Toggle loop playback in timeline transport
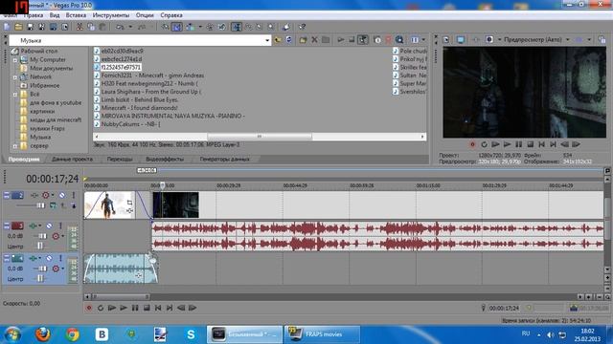 (x=101, y=308)
